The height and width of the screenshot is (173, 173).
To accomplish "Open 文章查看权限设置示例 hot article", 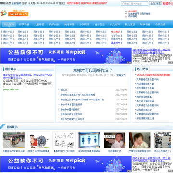I will click(148, 79).
